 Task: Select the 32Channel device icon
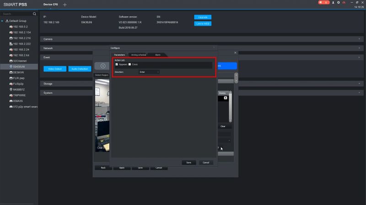click(x=11, y=61)
